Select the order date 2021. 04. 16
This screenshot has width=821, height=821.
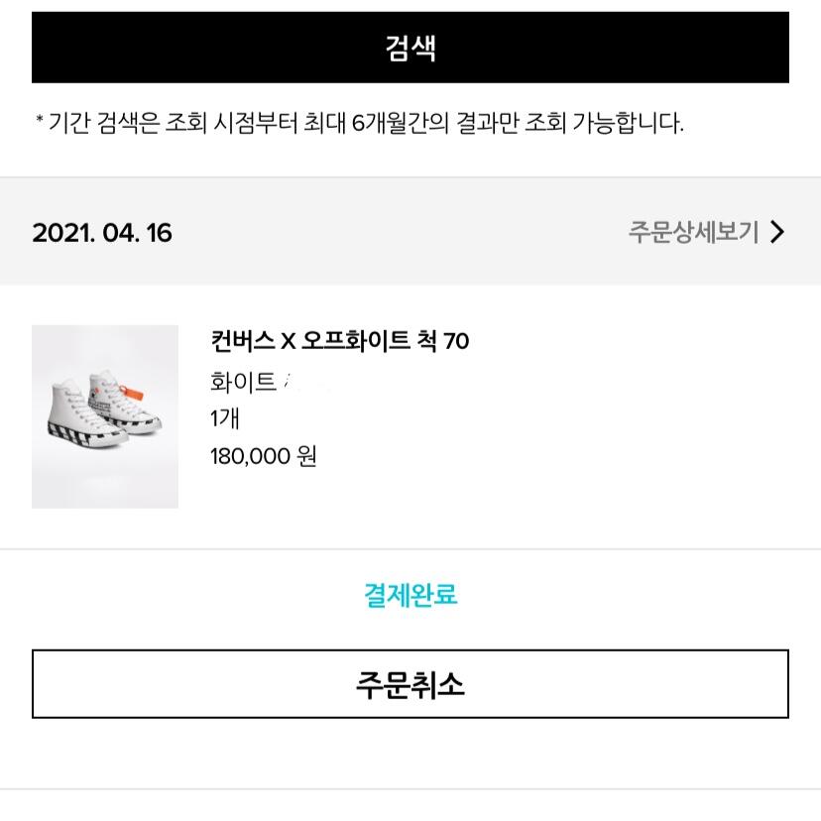102,233
